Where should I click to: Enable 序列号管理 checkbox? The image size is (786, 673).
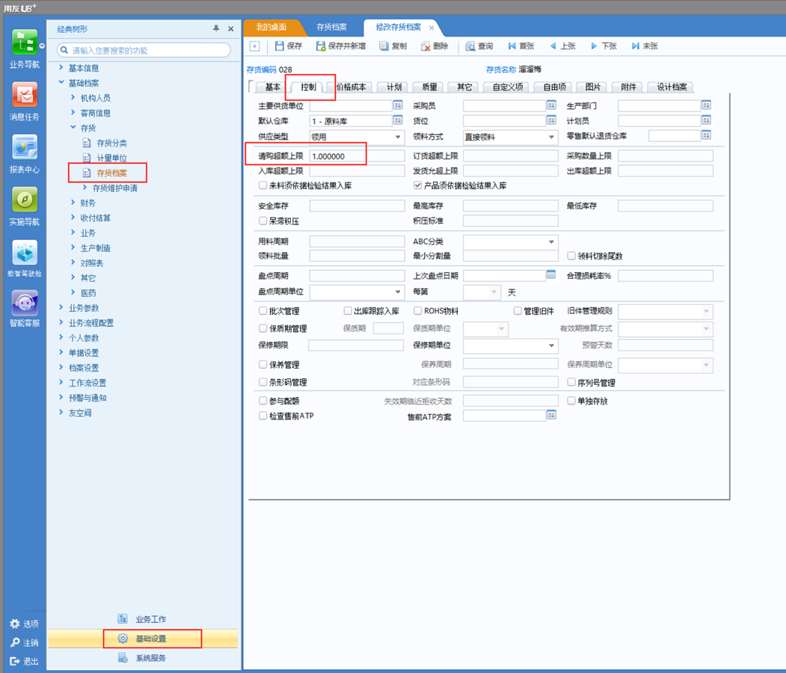click(x=571, y=382)
